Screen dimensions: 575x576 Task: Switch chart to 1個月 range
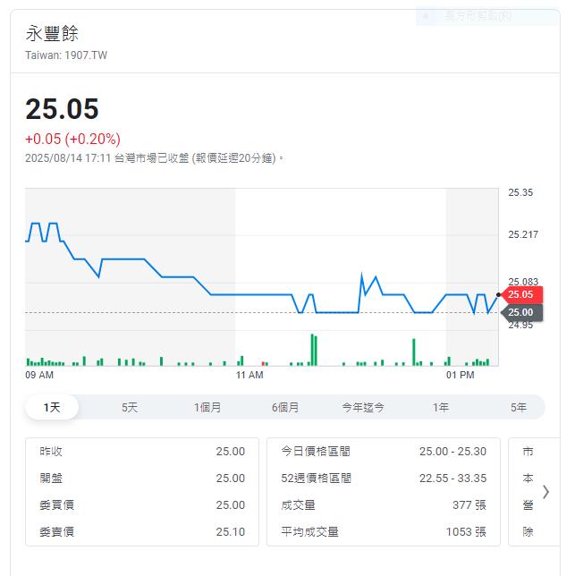[207, 407]
